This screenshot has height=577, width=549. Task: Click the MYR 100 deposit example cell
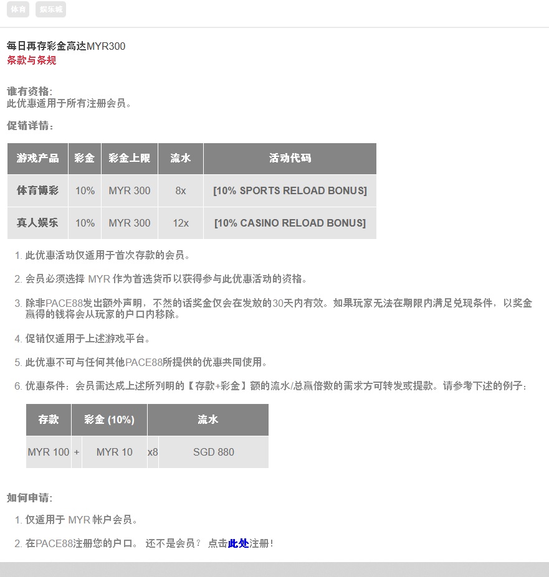49,452
